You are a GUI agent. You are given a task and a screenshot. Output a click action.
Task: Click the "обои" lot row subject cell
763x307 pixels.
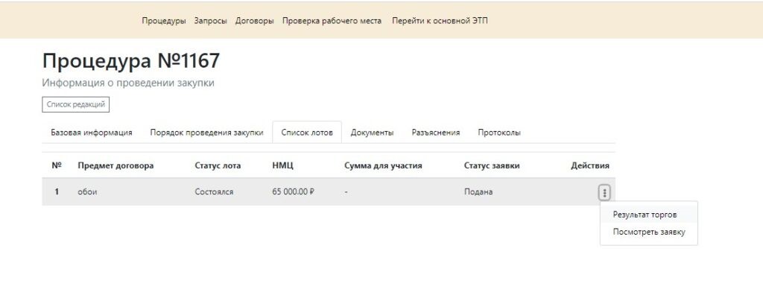(x=88, y=192)
